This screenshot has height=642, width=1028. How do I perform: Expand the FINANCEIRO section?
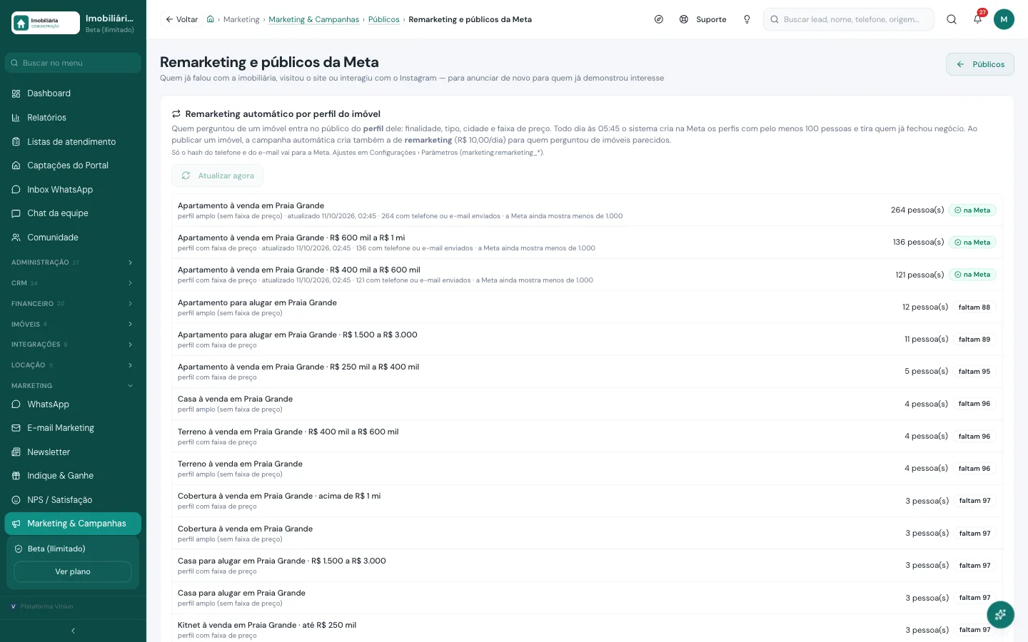(x=73, y=304)
